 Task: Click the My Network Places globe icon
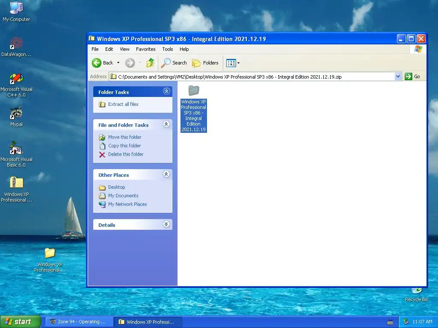(x=102, y=205)
